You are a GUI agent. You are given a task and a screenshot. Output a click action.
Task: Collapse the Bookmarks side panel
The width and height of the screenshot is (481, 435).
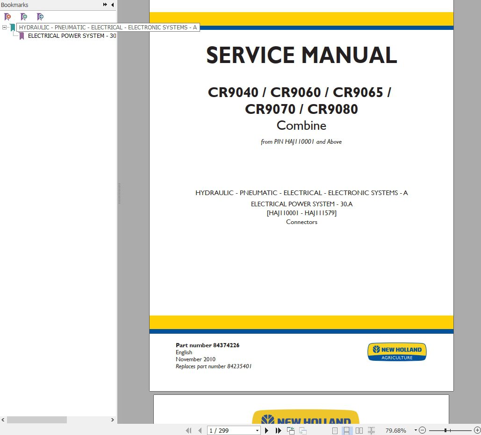tap(112, 5)
